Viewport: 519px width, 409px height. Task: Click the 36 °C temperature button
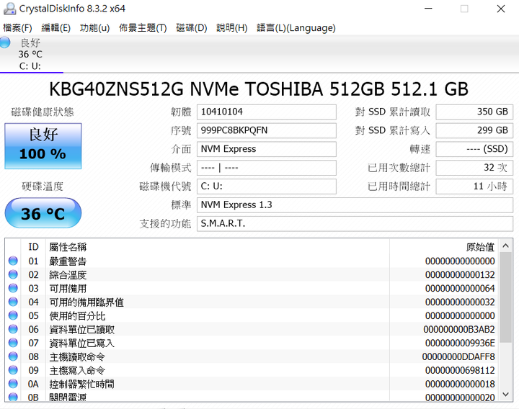tap(43, 213)
